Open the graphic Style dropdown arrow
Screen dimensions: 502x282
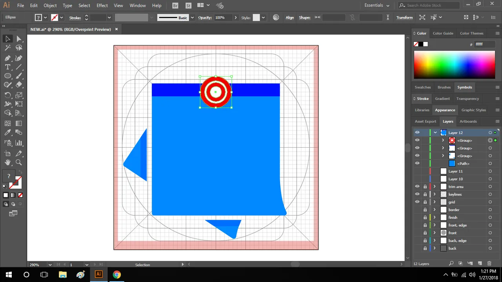tap(263, 18)
